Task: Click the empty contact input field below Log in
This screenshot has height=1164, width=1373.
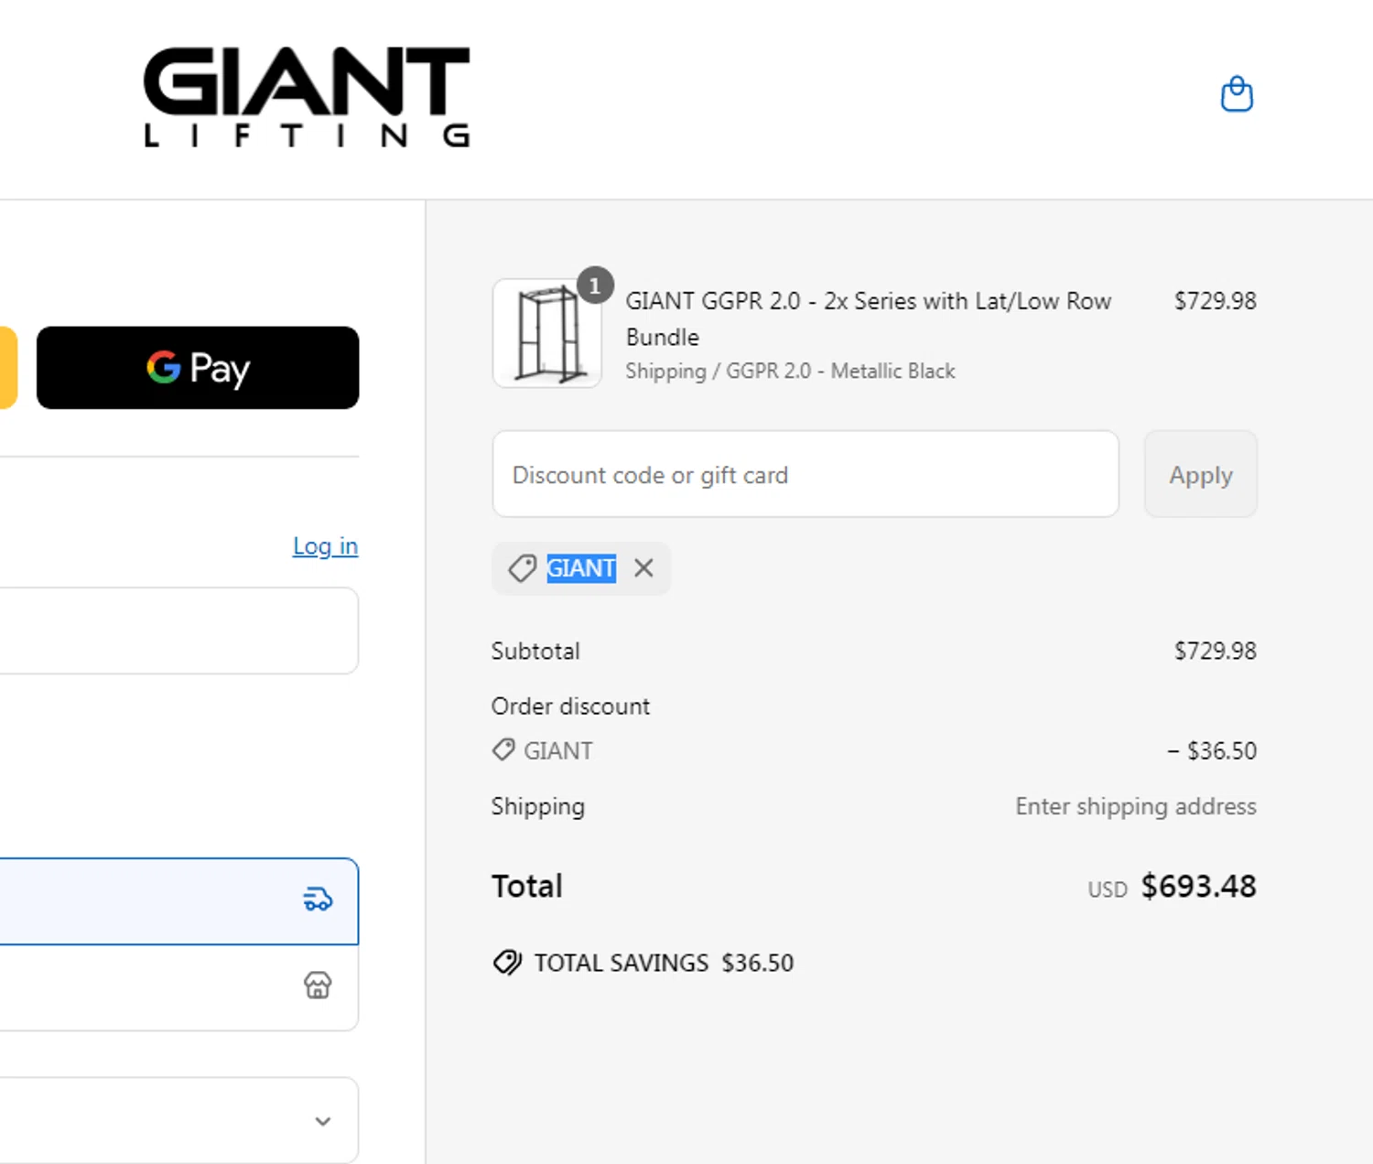Action: point(179,630)
